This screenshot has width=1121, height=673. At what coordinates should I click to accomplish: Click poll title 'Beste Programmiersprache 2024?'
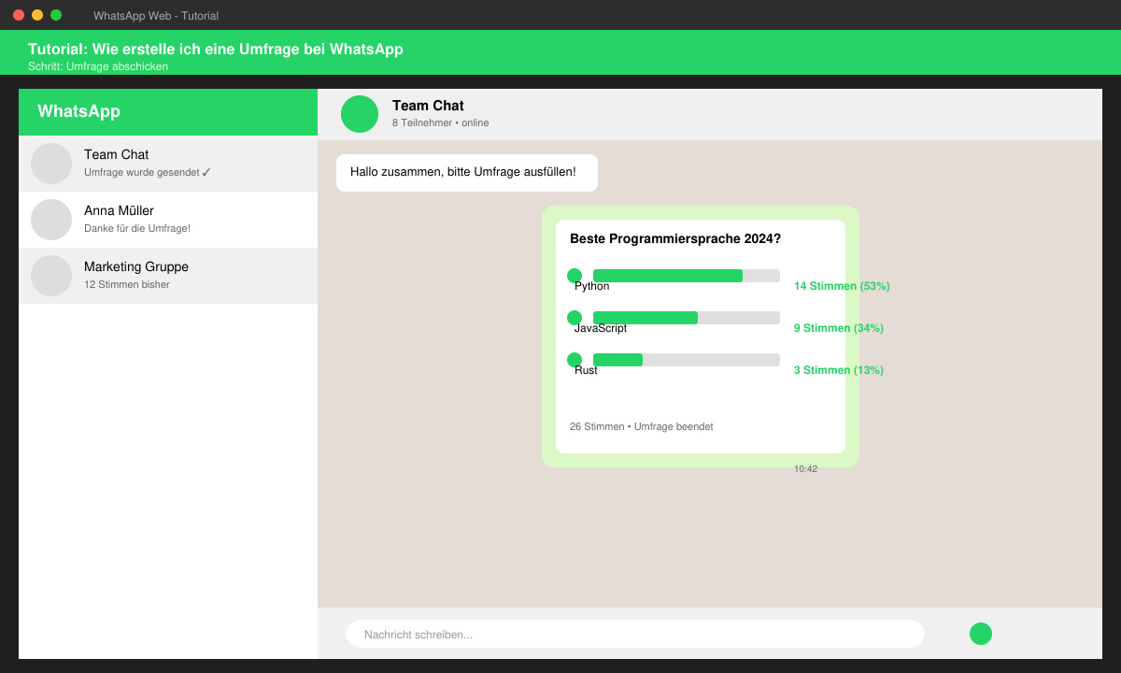(675, 239)
